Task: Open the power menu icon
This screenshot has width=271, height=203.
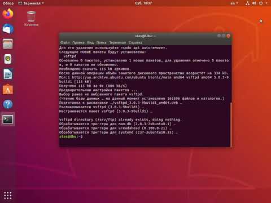Action: click(261, 3)
